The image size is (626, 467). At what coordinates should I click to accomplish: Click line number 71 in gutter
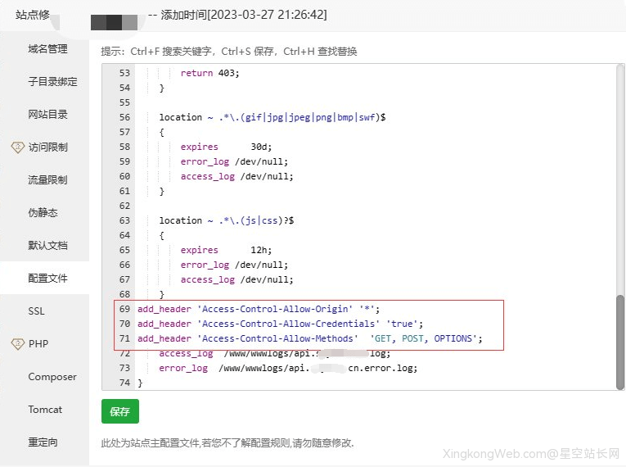(124, 338)
